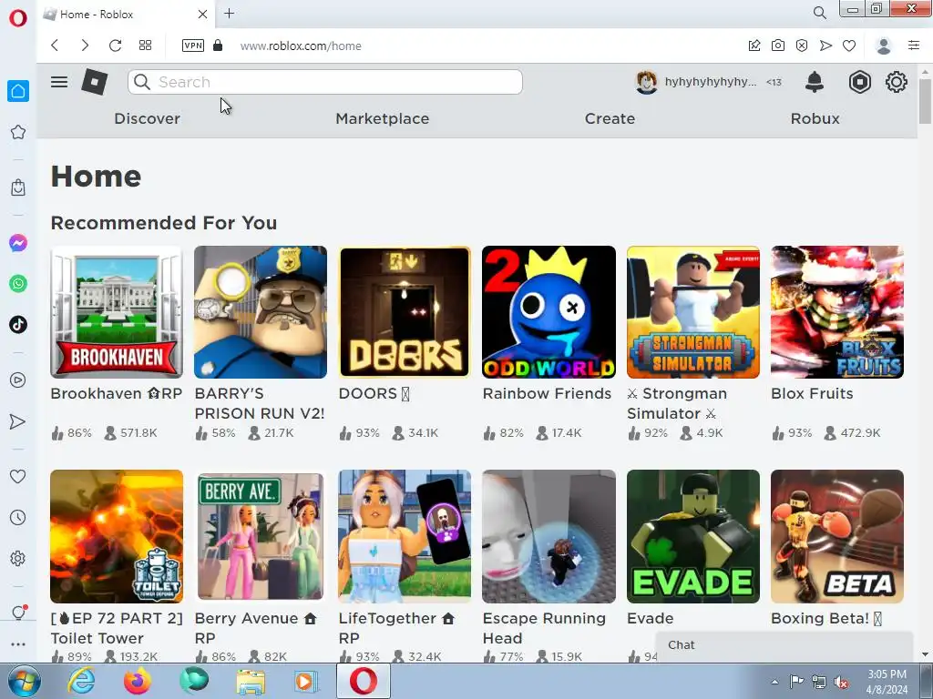
Task: Go back to previous page
Action: point(55,46)
